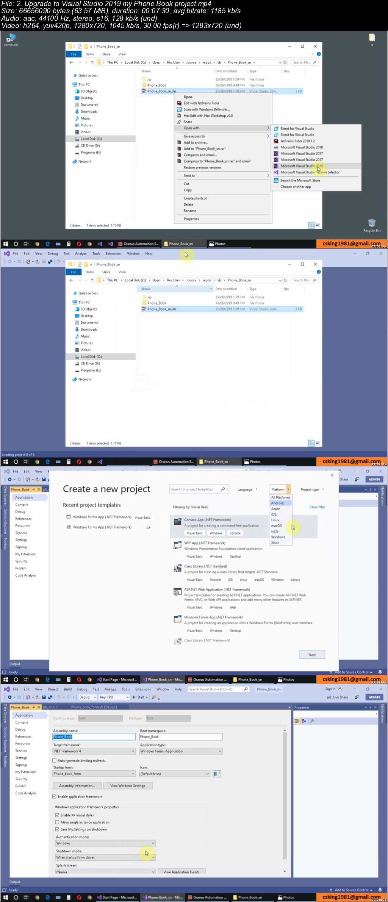Open the Splash screen dropdown

[x=105, y=872]
